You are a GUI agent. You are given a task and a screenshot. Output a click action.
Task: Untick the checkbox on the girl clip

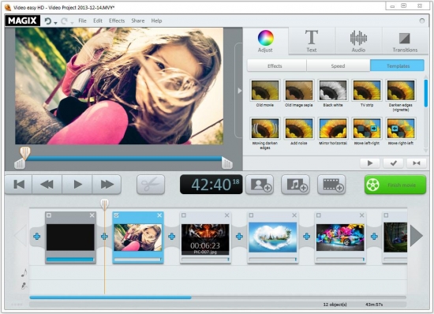pyautogui.click(x=116, y=215)
